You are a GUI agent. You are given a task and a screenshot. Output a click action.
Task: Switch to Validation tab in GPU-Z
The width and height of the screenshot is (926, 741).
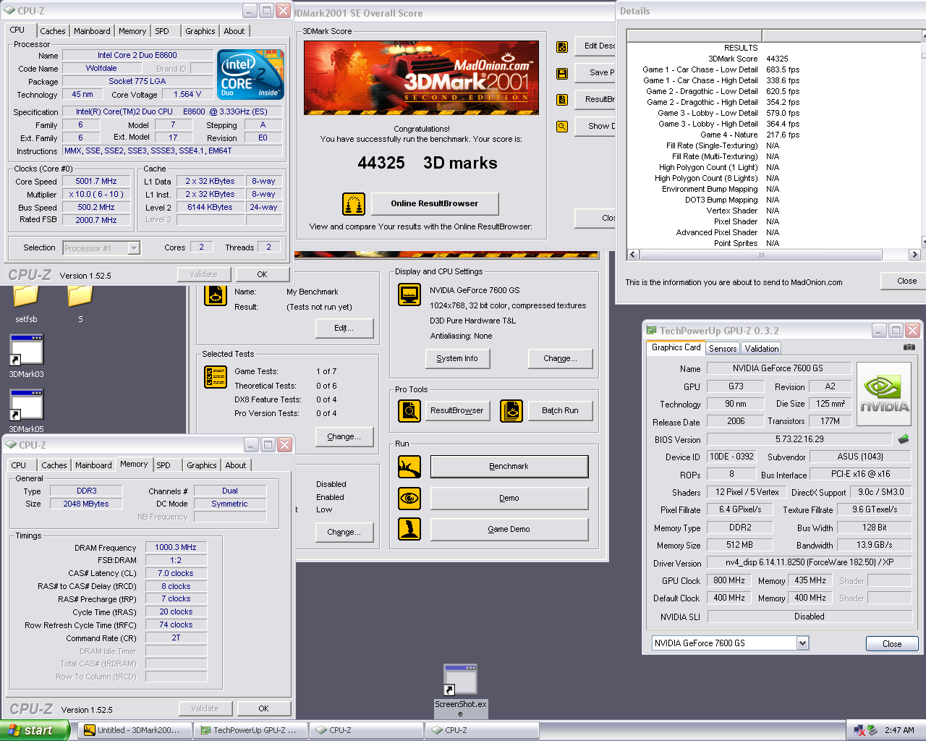[762, 349]
